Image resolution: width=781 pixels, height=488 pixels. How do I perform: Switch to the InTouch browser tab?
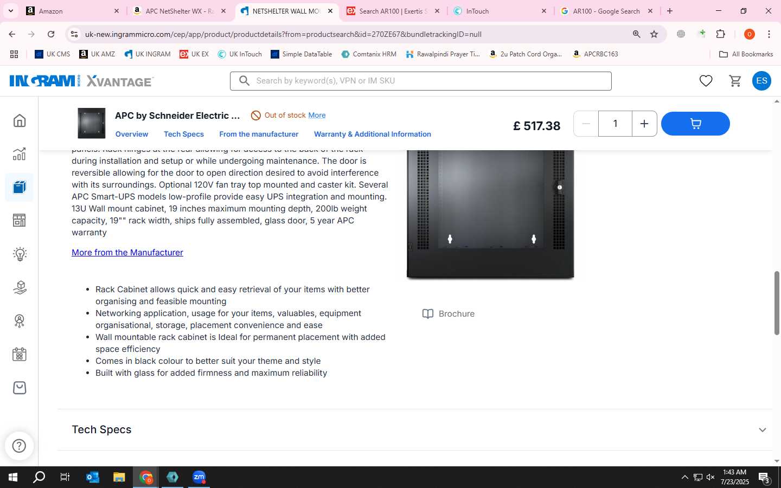[x=500, y=11]
